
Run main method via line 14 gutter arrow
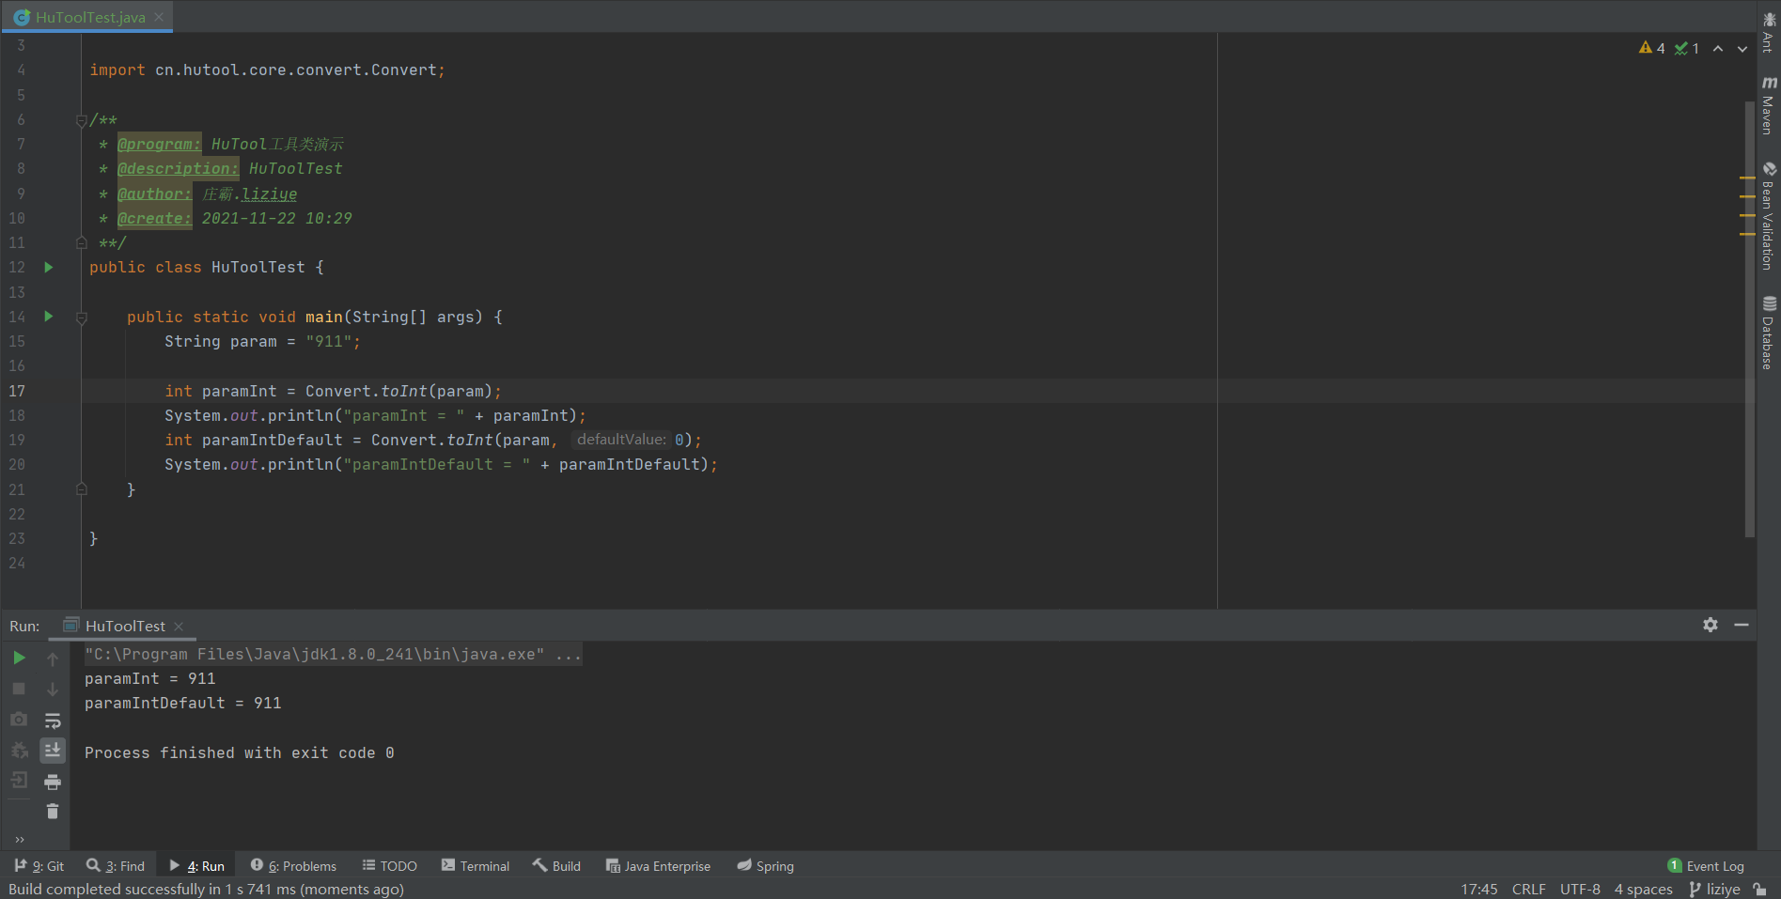point(49,317)
